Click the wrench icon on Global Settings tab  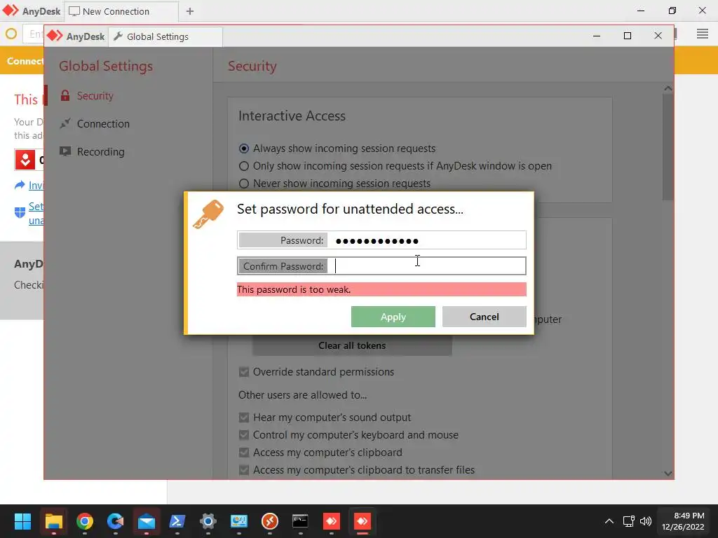point(118,36)
